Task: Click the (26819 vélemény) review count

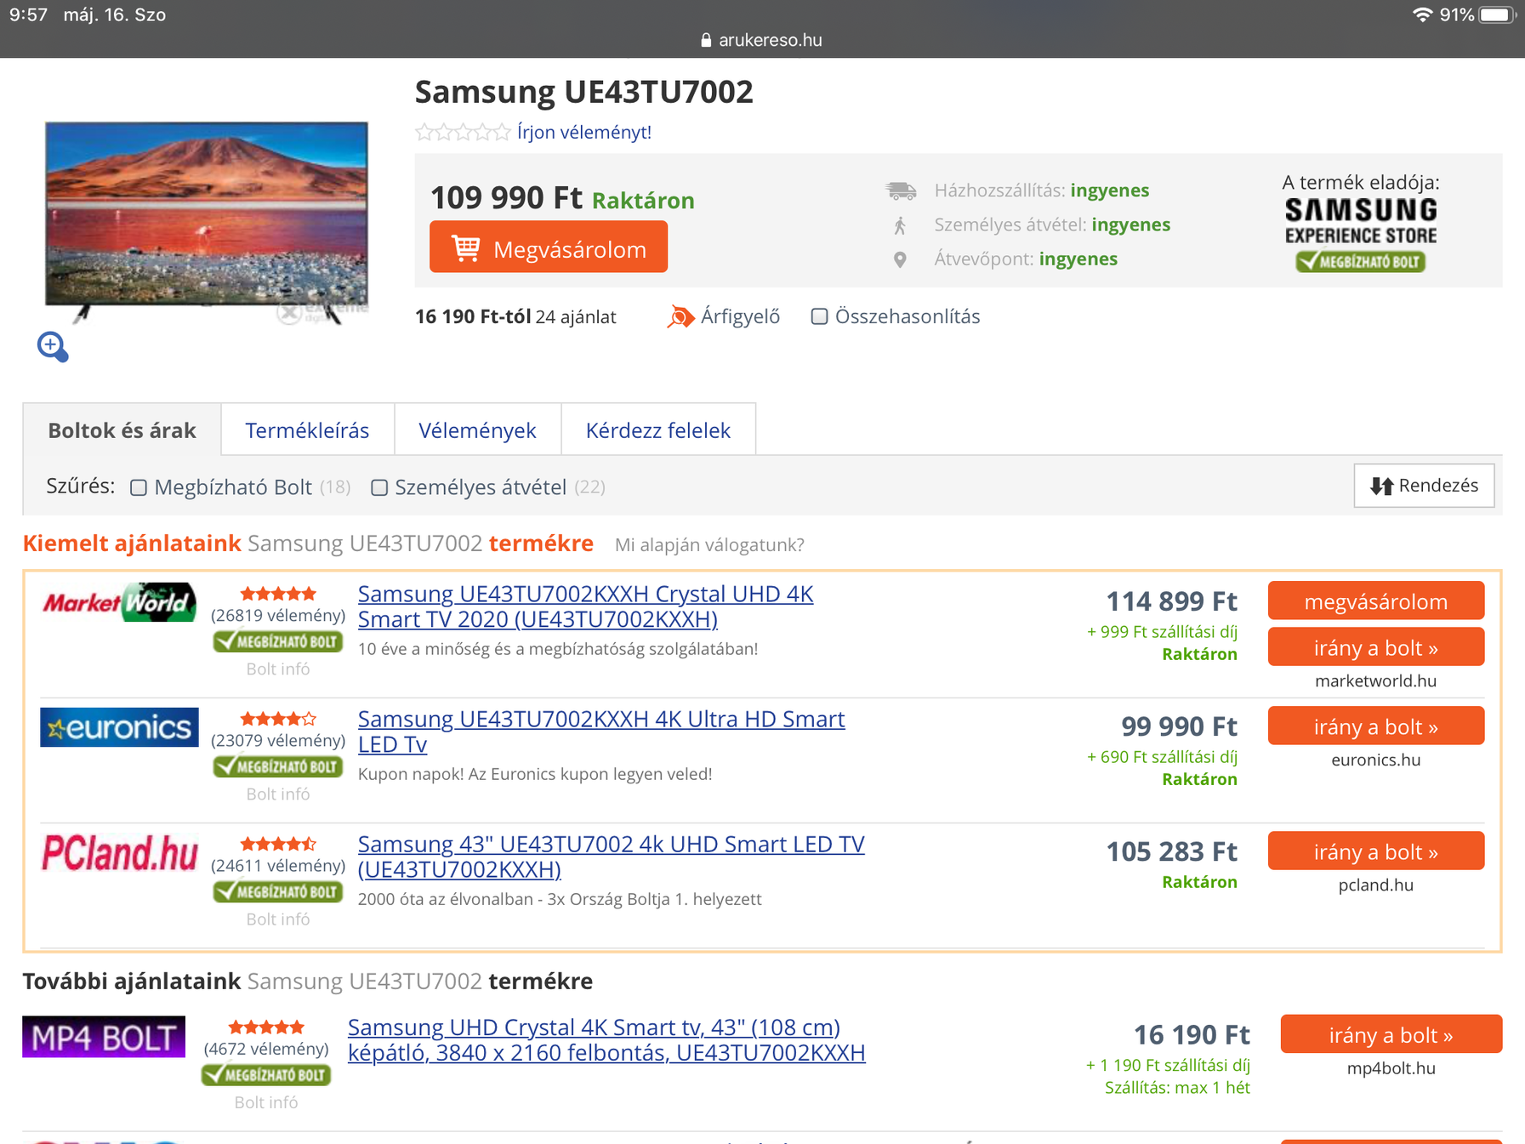Action: point(278,615)
